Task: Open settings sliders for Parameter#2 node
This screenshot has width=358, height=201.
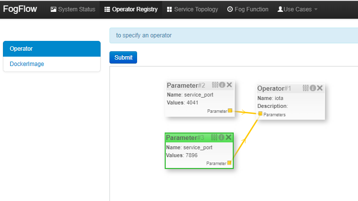Action: 215,85
